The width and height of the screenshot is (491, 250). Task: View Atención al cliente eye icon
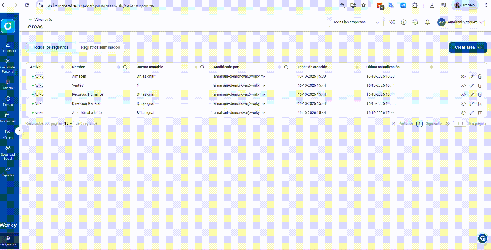[x=463, y=113]
